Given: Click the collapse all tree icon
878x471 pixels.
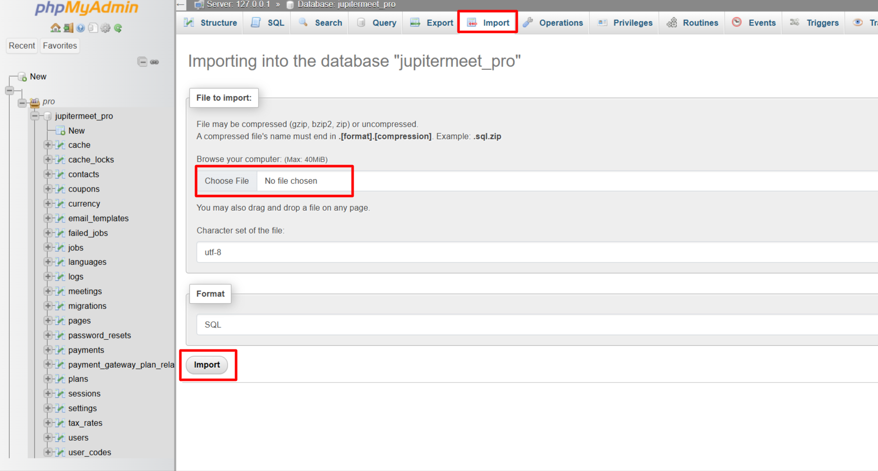Looking at the screenshot, I should point(142,62).
